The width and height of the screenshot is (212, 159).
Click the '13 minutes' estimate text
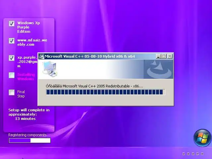click(x=26, y=119)
